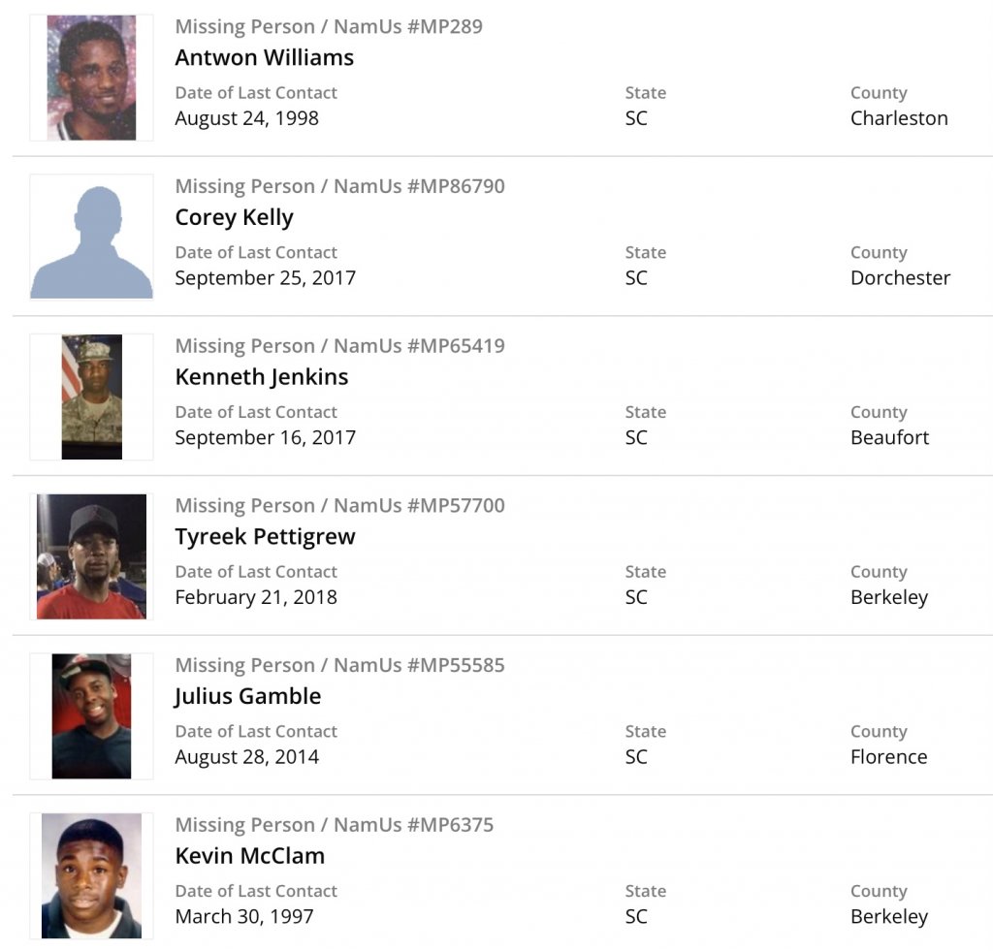Click the Antwon Williams name link
The height and width of the screenshot is (951, 993).
click(264, 57)
